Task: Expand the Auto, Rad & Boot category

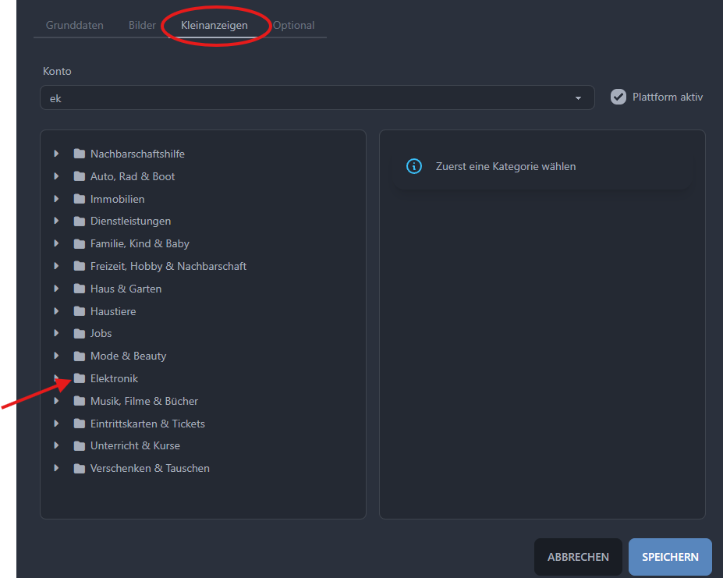Action: pyautogui.click(x=56, y=176)
